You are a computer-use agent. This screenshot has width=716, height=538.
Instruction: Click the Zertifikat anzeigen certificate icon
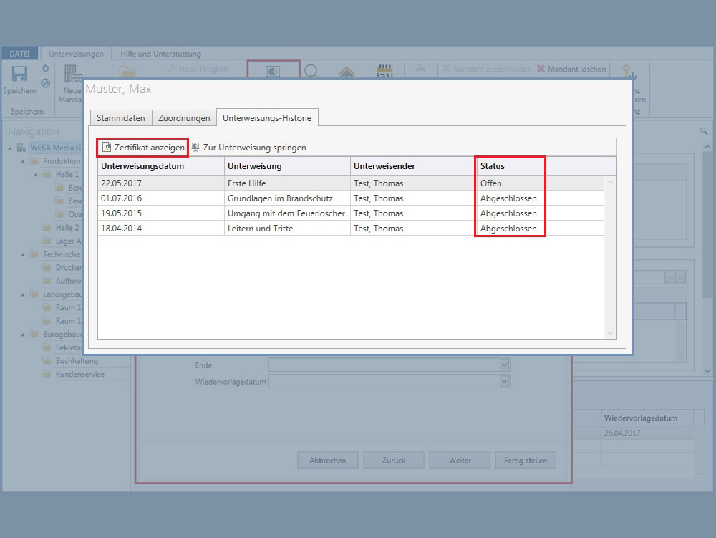click(x=107, y=148)
